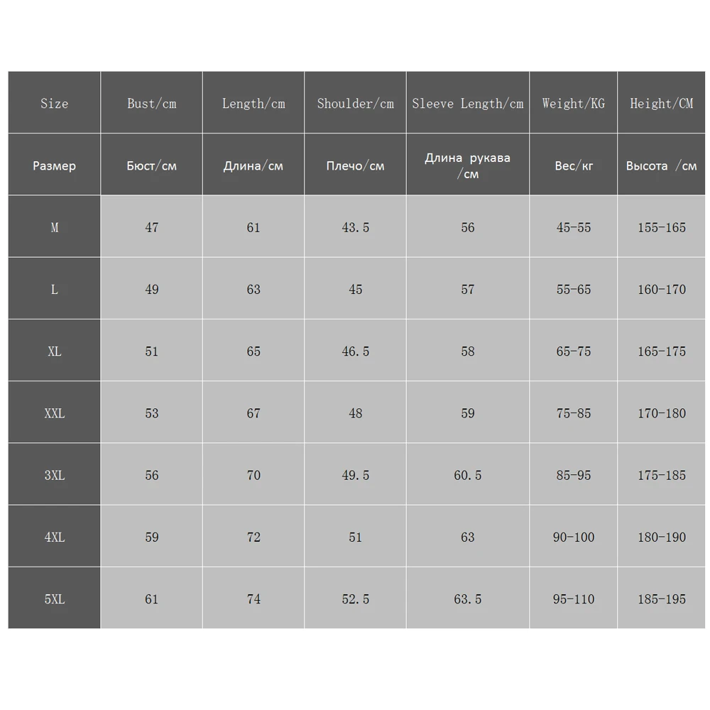Click the Weight/KG column header
710x710 pixels.
[x=573, y=104]
